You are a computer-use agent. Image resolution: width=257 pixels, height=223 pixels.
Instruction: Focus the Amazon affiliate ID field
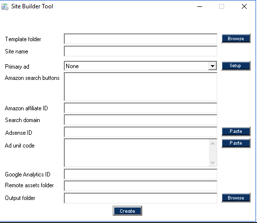140,108
